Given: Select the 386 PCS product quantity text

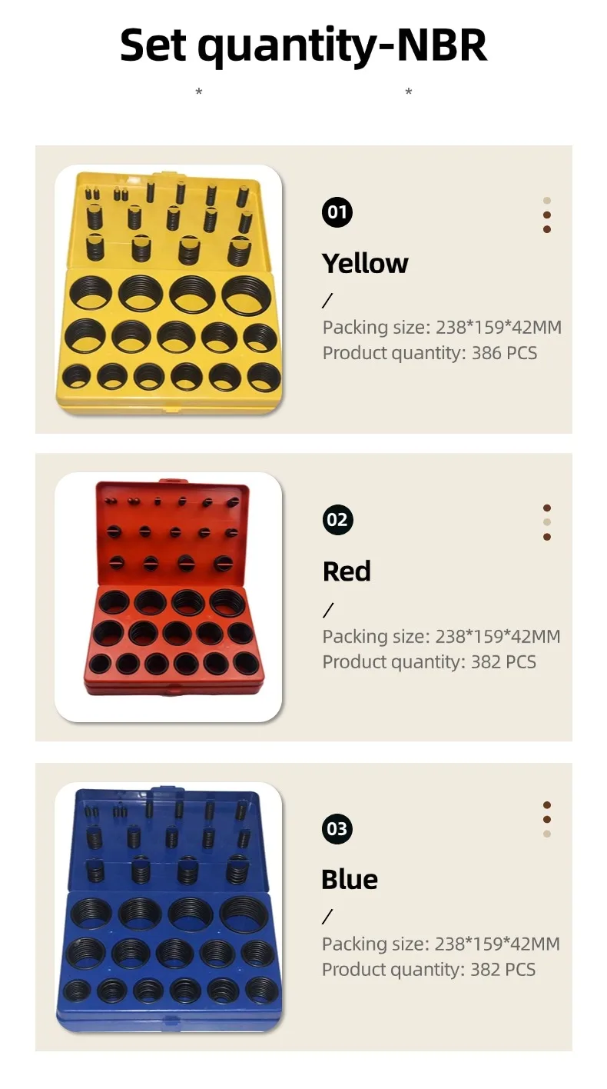Looking at the screenshot, I should coord(503,353).
